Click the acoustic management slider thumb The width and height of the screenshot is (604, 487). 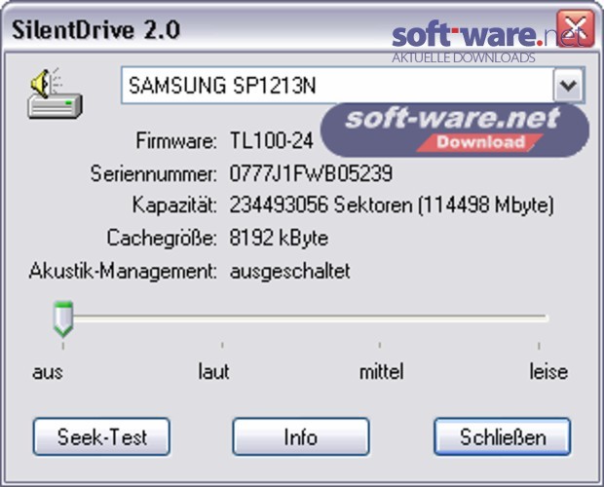pyautogui.click(x=63, y=318)
